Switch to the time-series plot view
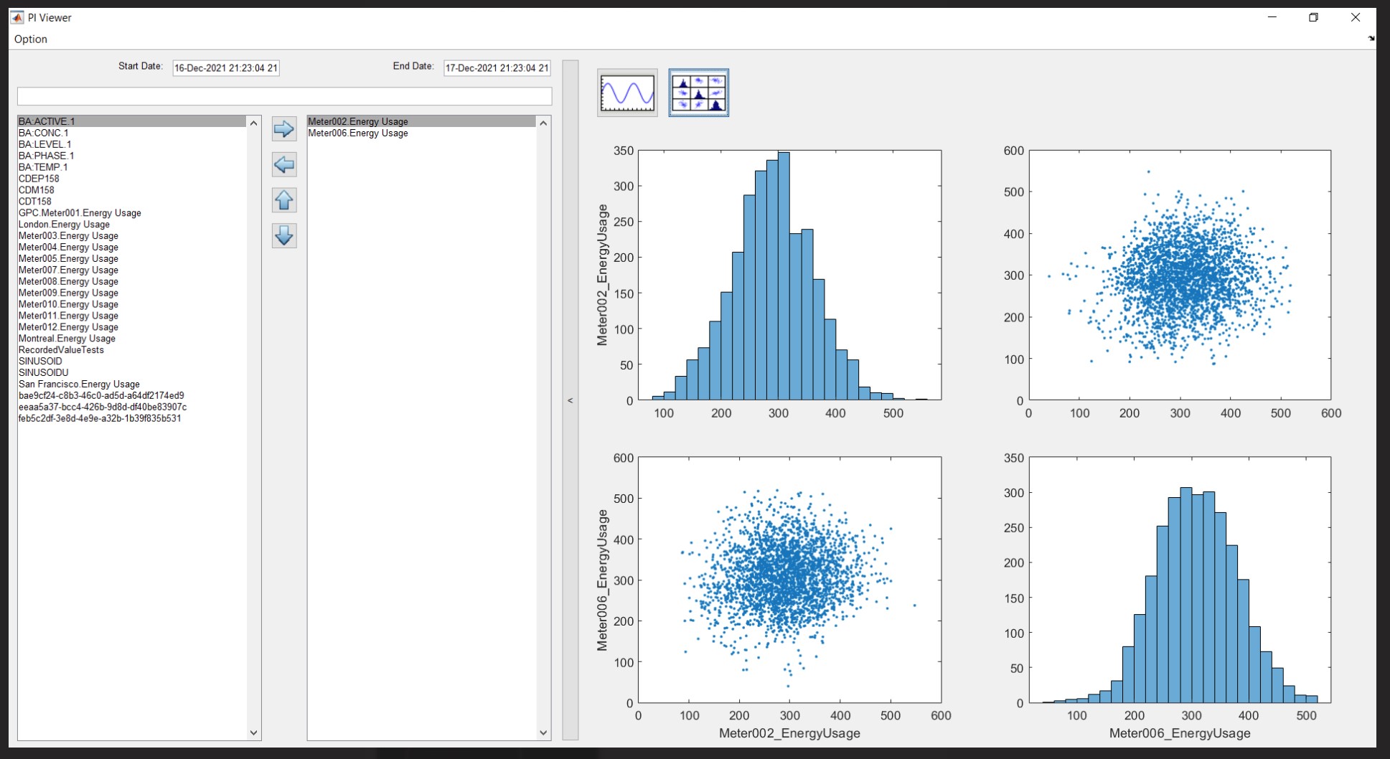Viewport: 1390px width, 759px height. click(626, 93)
